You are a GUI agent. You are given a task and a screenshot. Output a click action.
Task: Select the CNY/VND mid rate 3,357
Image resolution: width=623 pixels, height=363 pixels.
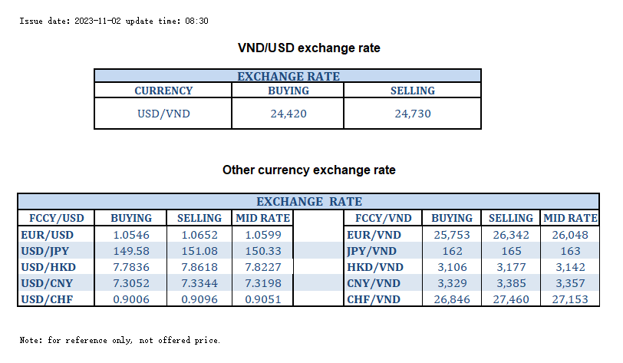569,282
